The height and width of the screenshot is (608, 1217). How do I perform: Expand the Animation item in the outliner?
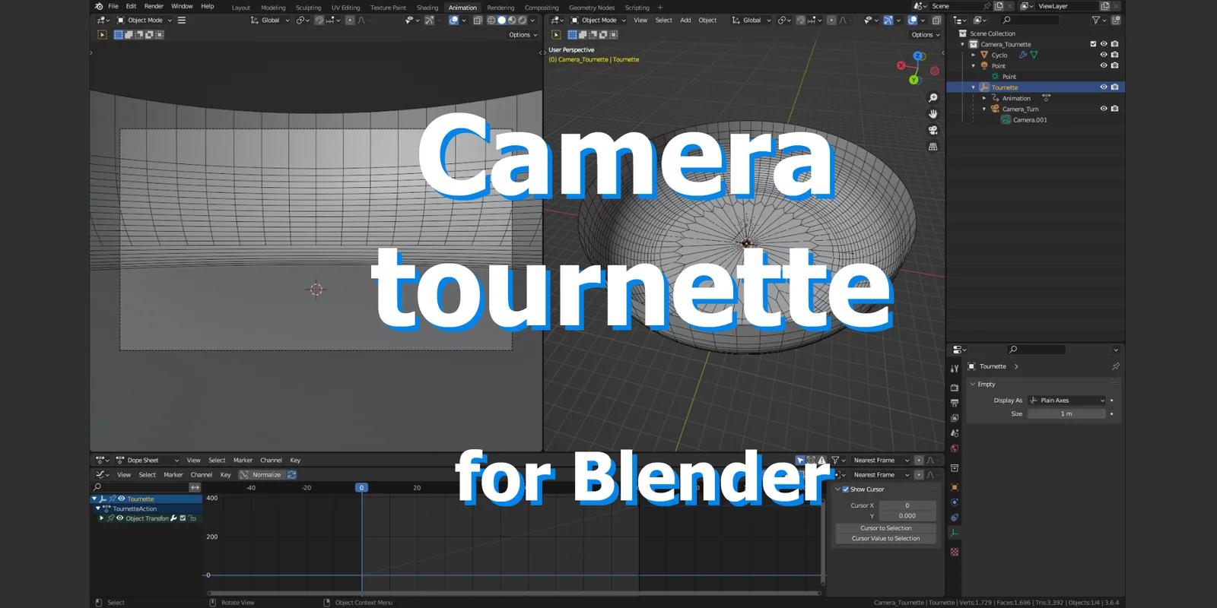(x=984, y=98)
